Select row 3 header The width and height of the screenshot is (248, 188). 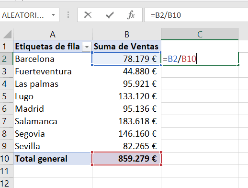click(6, 71)
